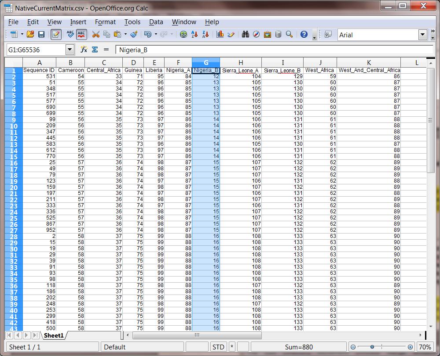Open the View menu
The width and height of the screenshot is (440, 356).
click(55, 22)
